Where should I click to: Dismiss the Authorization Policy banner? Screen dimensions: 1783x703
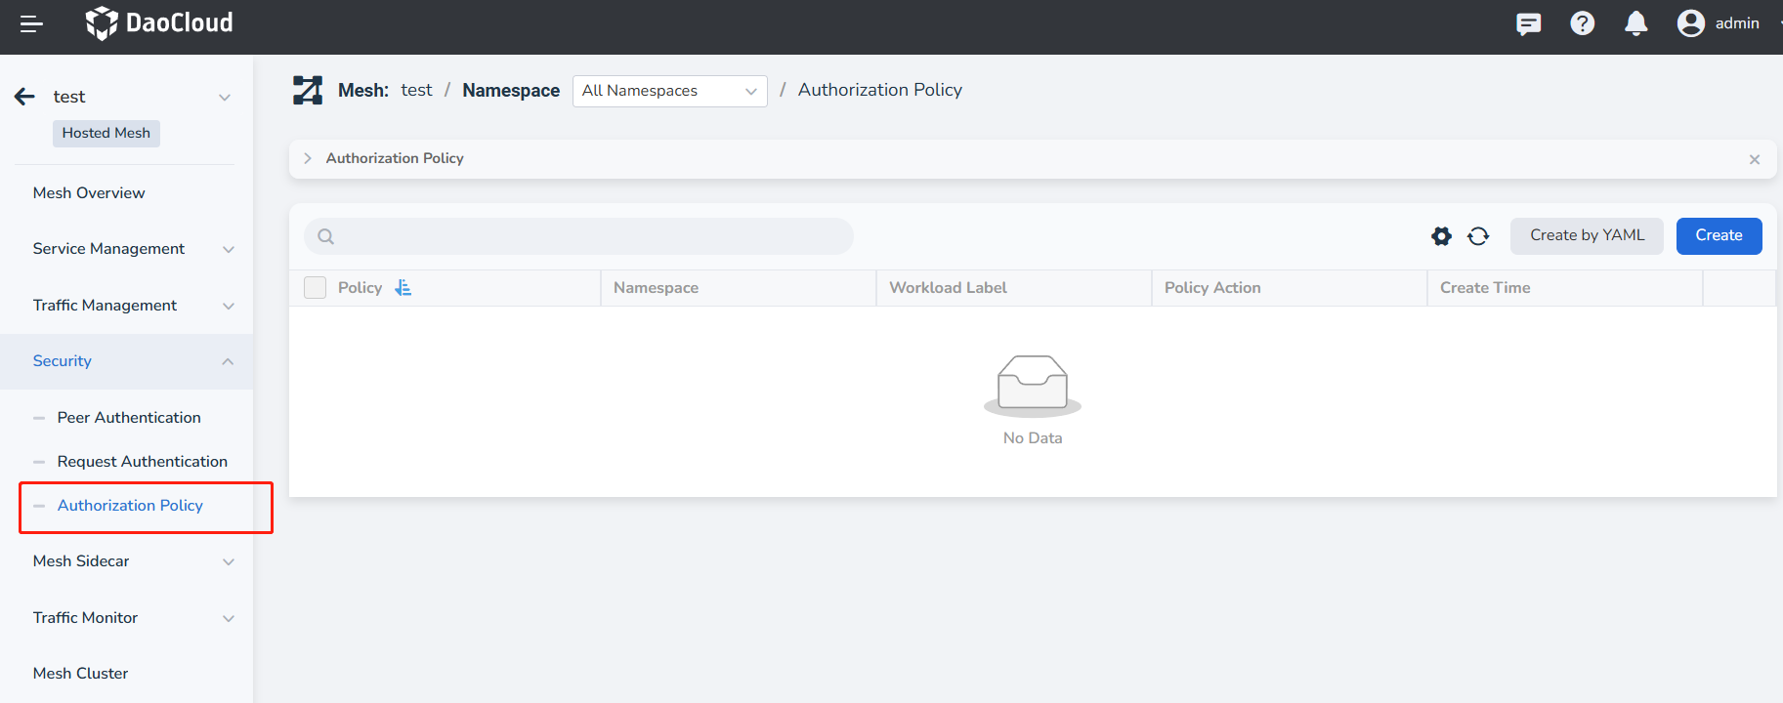tap(1754, 159)
